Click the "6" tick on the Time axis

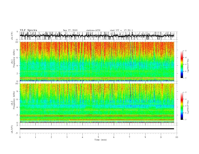[114, 137]
